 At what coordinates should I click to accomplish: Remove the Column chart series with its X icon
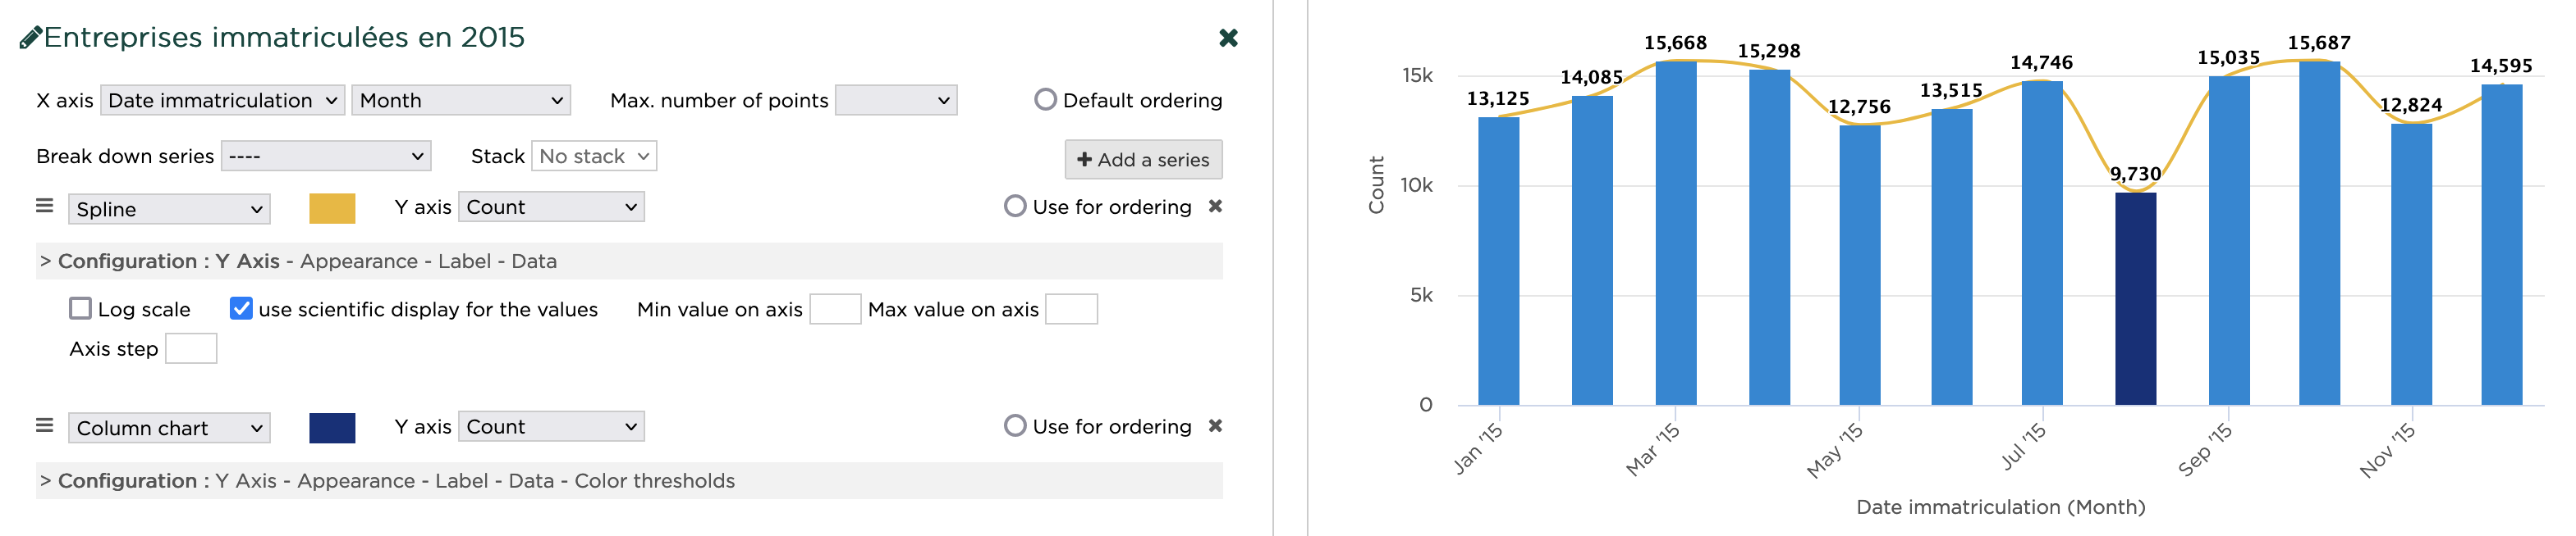point(1215,426)
